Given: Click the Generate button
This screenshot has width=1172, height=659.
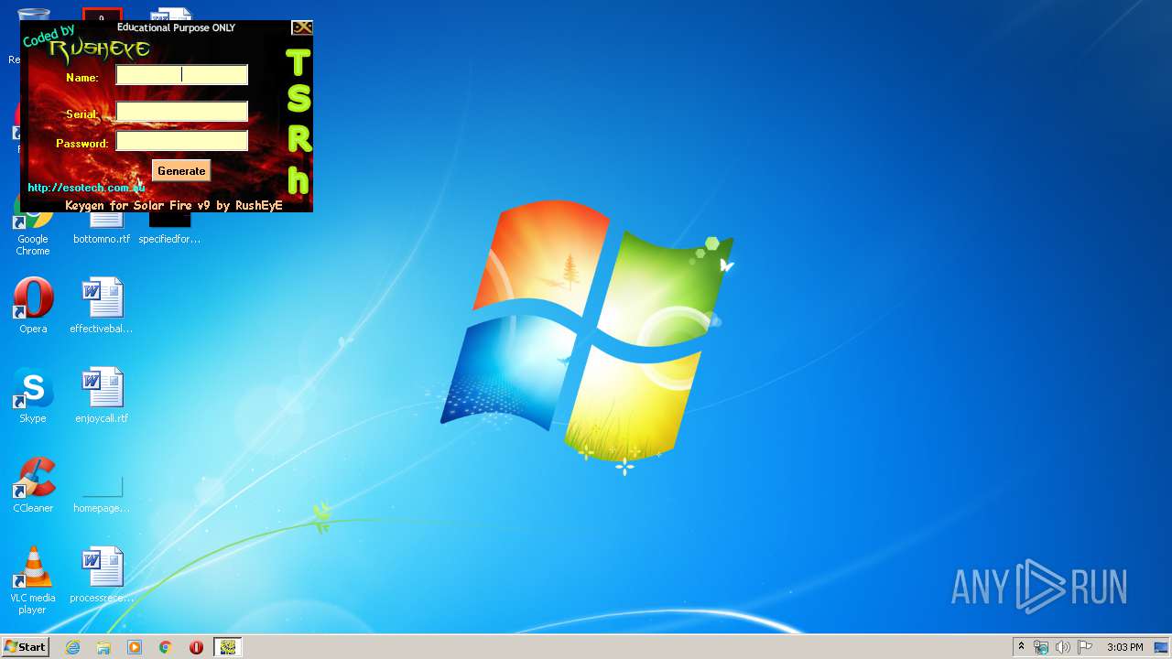Looking at the screenshot, I should pyautogui.click(x=181, y=171).
